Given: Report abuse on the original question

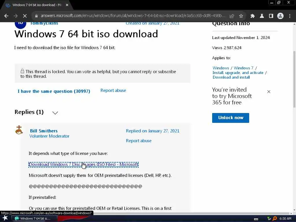Looking at the screenshot, I should 113,90.
